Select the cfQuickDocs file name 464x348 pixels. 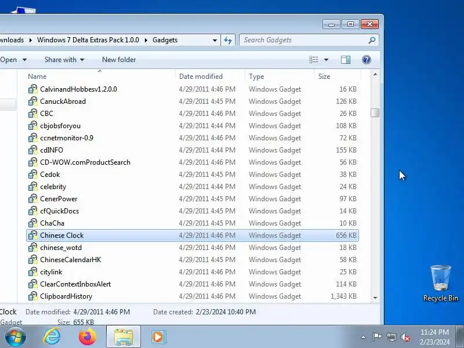tap(60, 211)
